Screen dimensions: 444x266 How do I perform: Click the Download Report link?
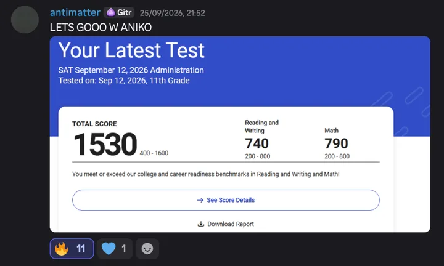[x=231, y=224]
